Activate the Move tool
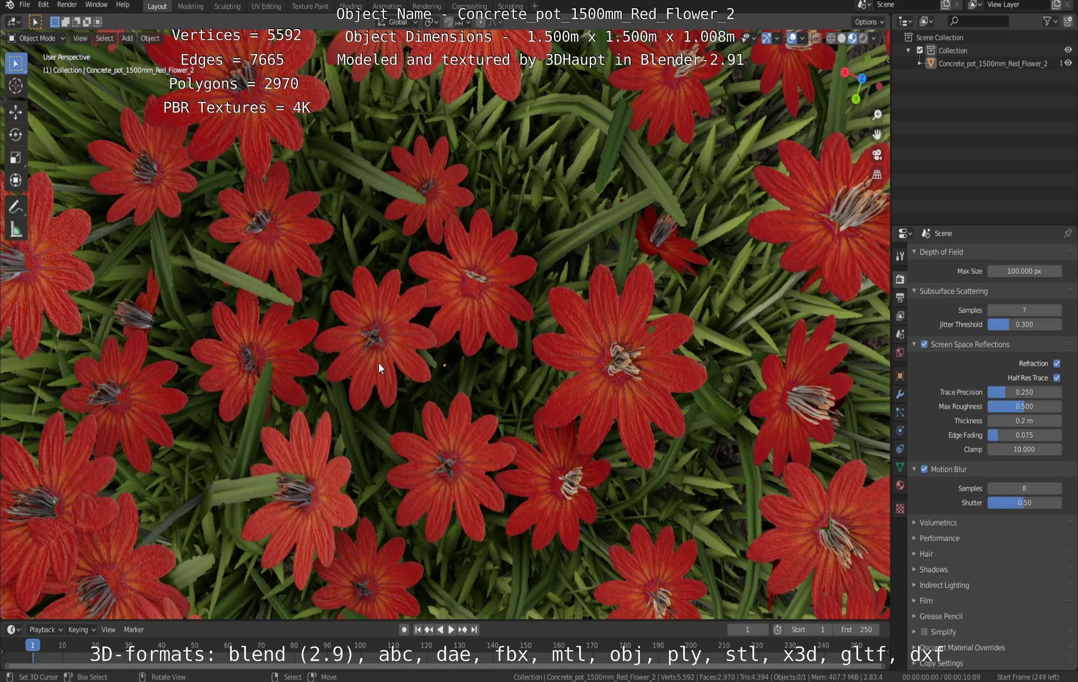This screenshot has width=1078, height=682. click(16, 112)
